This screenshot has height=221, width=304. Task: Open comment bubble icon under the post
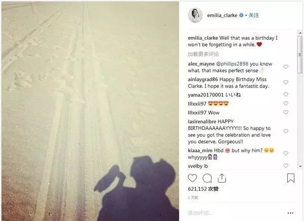point(207,178)
